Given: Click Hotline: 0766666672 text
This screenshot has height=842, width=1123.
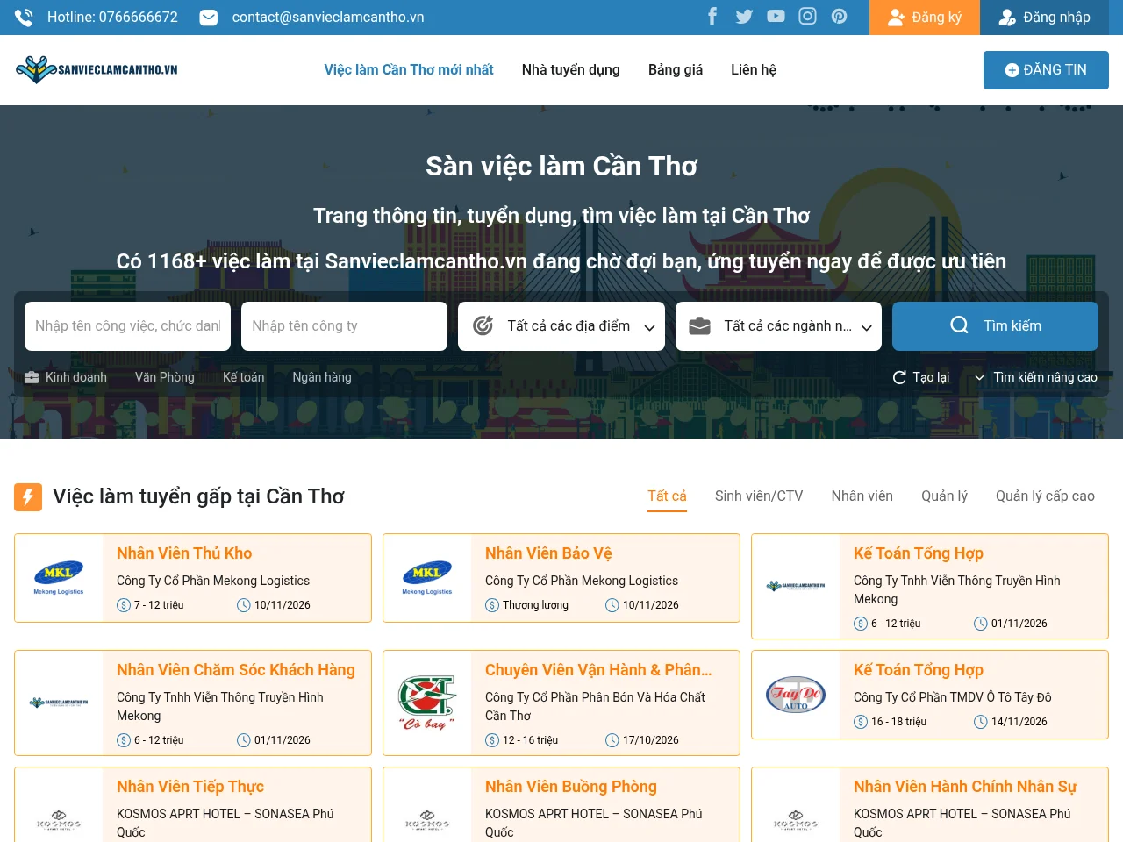Looking at the screenshot, I should [112, 18].
